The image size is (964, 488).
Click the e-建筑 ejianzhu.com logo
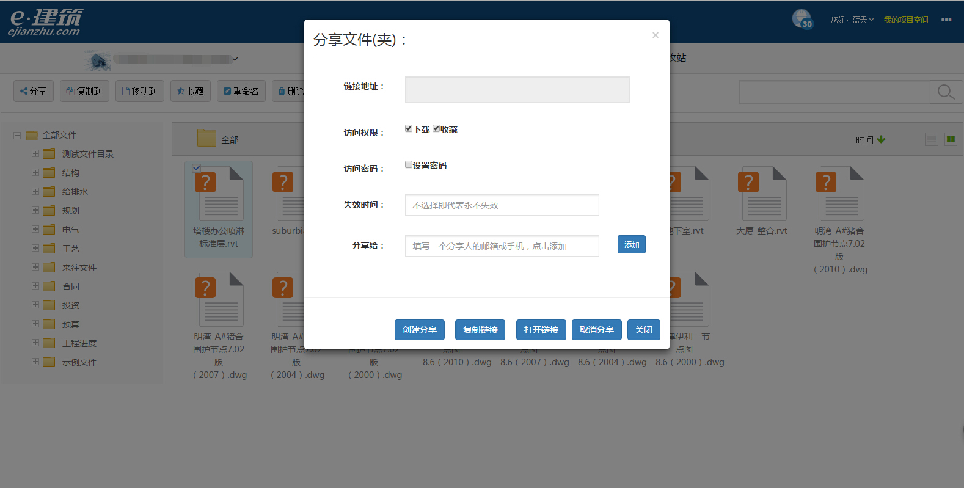point(45,22)
